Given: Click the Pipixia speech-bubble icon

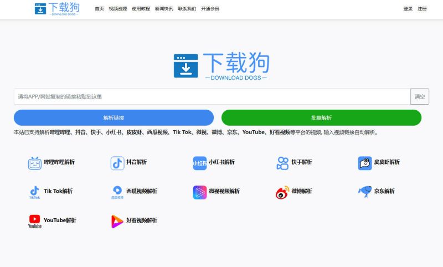Looking at the screenshot, I should [x=365, y=163].
